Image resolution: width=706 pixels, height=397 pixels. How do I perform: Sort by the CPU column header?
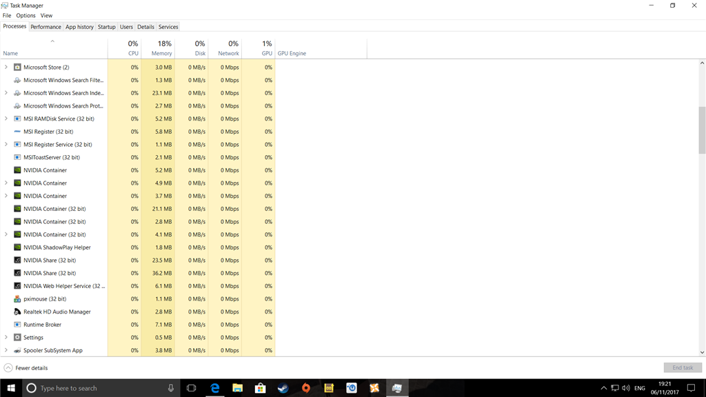pyautogui.click(x=124, y=48)
